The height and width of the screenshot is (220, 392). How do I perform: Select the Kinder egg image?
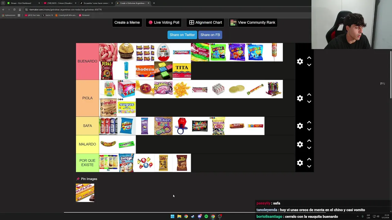pyautogui.click(x=163, y=52)
